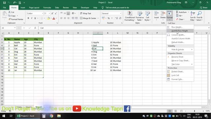Click the Format cells ribbon button
This screenshot has height=119, width=211.
click(169, 16)
